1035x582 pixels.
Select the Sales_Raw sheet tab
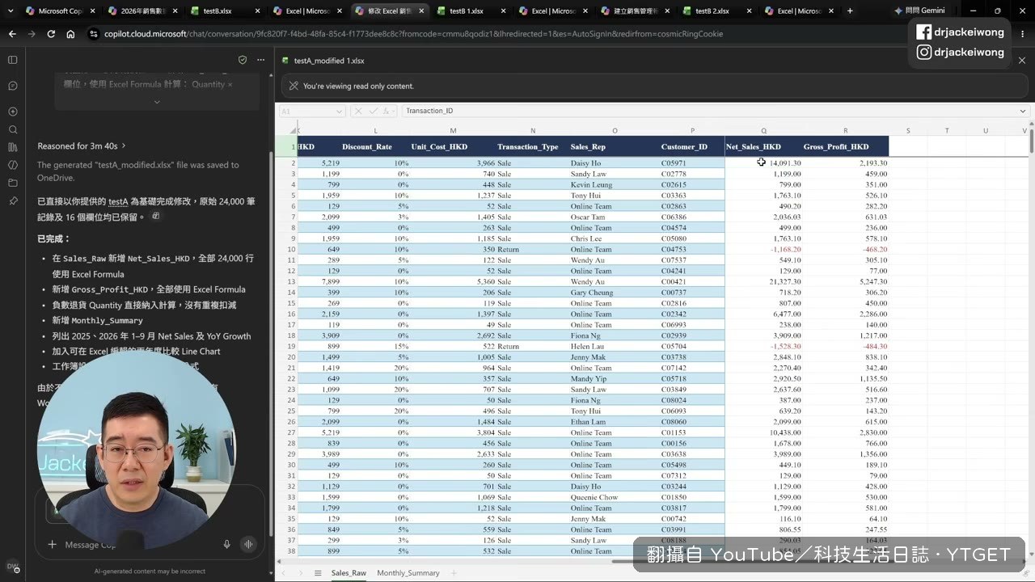[349, 573]
